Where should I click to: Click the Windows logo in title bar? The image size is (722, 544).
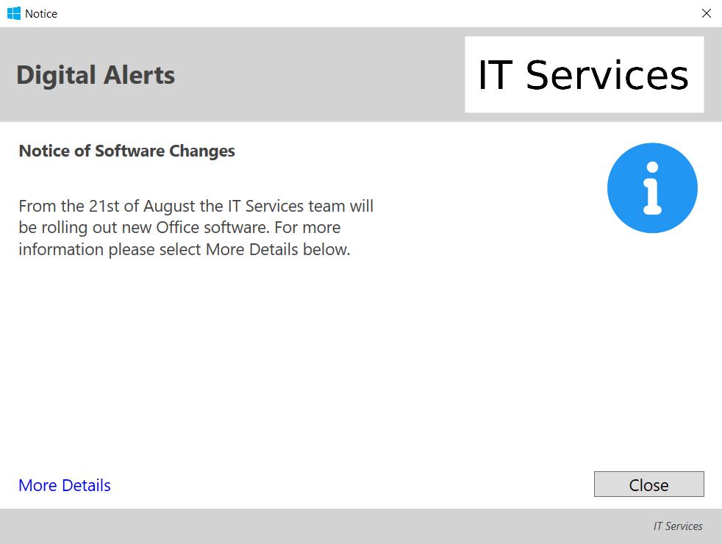pyautogui.click(x=13, y=13)
